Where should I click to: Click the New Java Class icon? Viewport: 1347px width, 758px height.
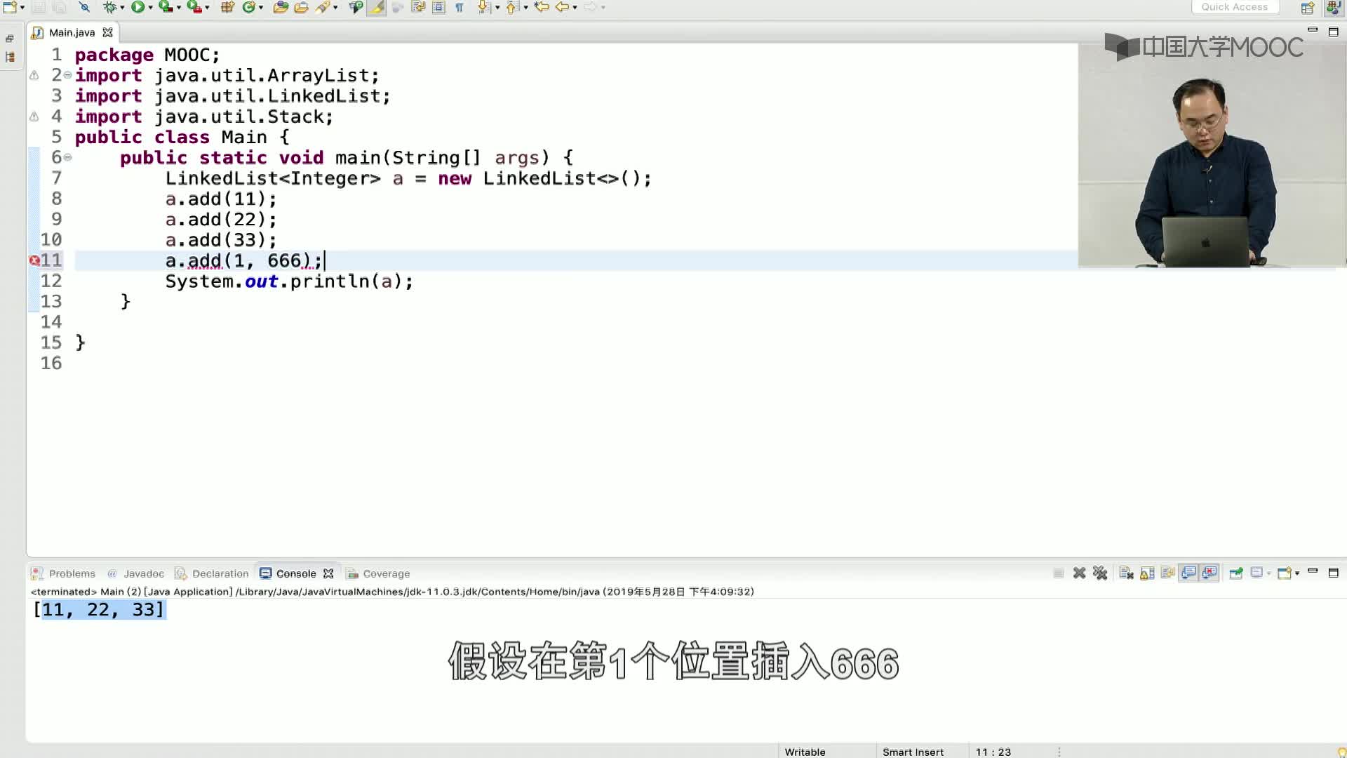(x=248, y=7)
